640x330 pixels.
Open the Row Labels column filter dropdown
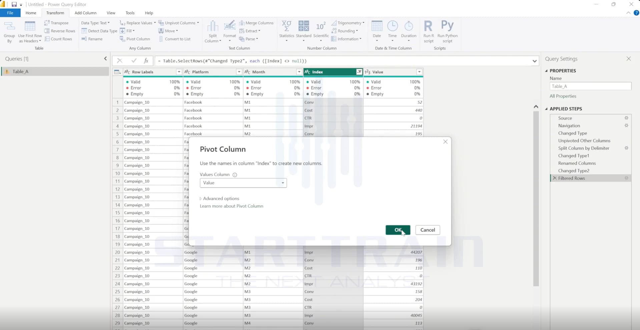[x=179, y=72]
